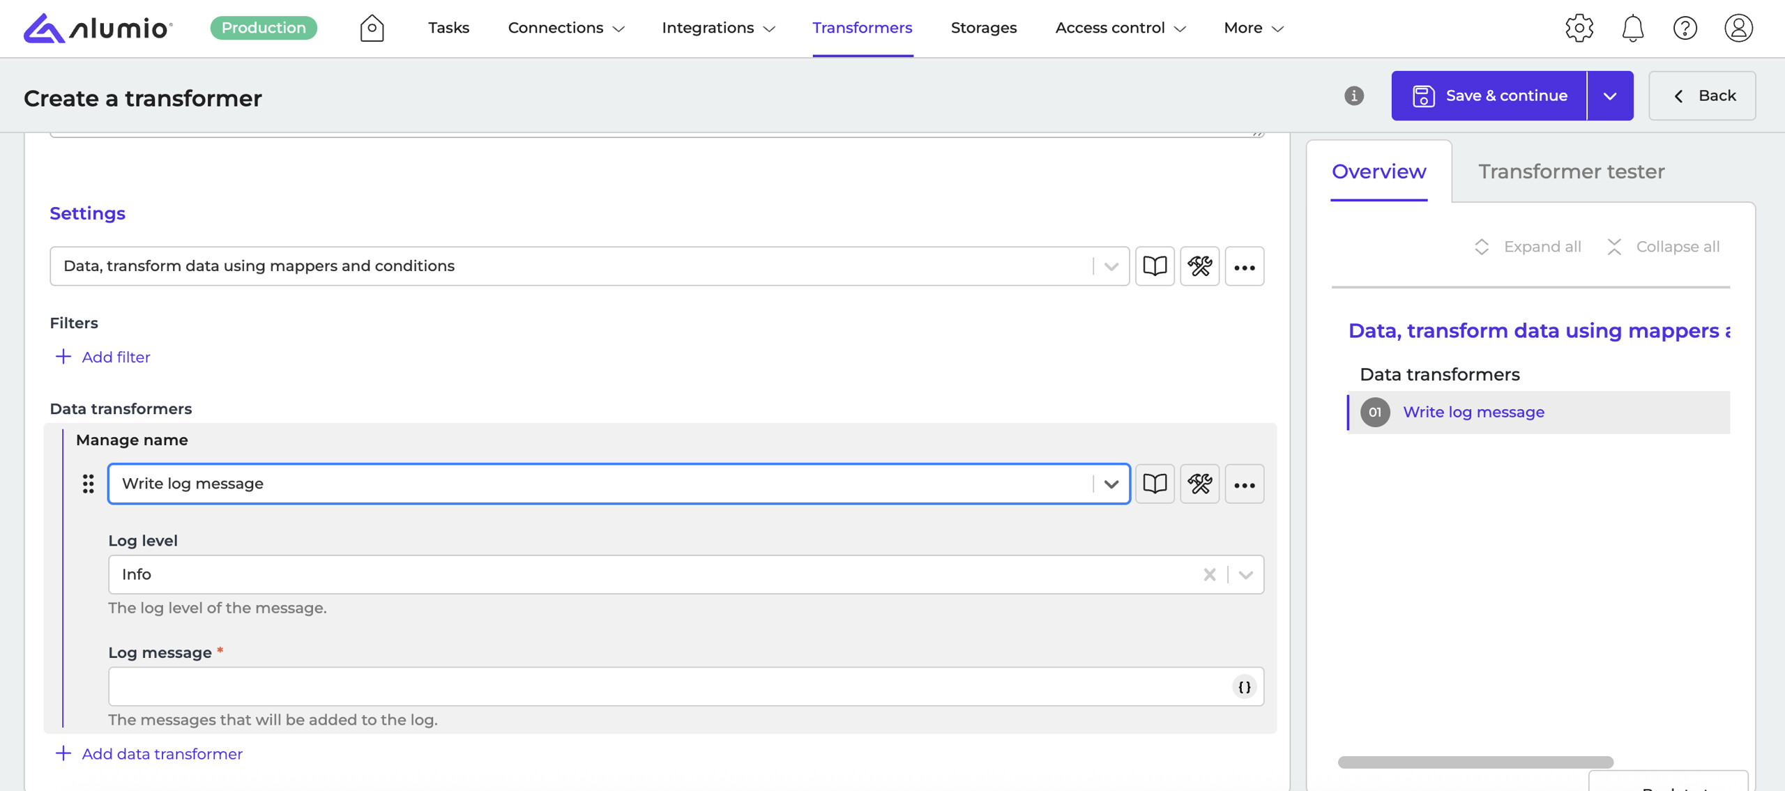This screenshot has height=791, width=1785.
Task: Click the Back button
Action: pyautogui.click(x=1701, y=95)
